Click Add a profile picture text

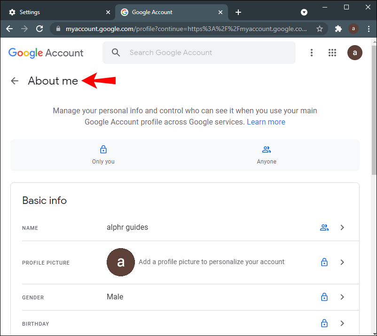212,262
